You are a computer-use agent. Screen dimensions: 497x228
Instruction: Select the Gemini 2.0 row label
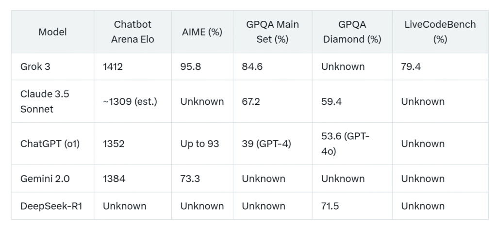point(45,179)
